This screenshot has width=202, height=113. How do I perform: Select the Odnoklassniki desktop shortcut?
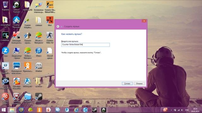point(27,67)
